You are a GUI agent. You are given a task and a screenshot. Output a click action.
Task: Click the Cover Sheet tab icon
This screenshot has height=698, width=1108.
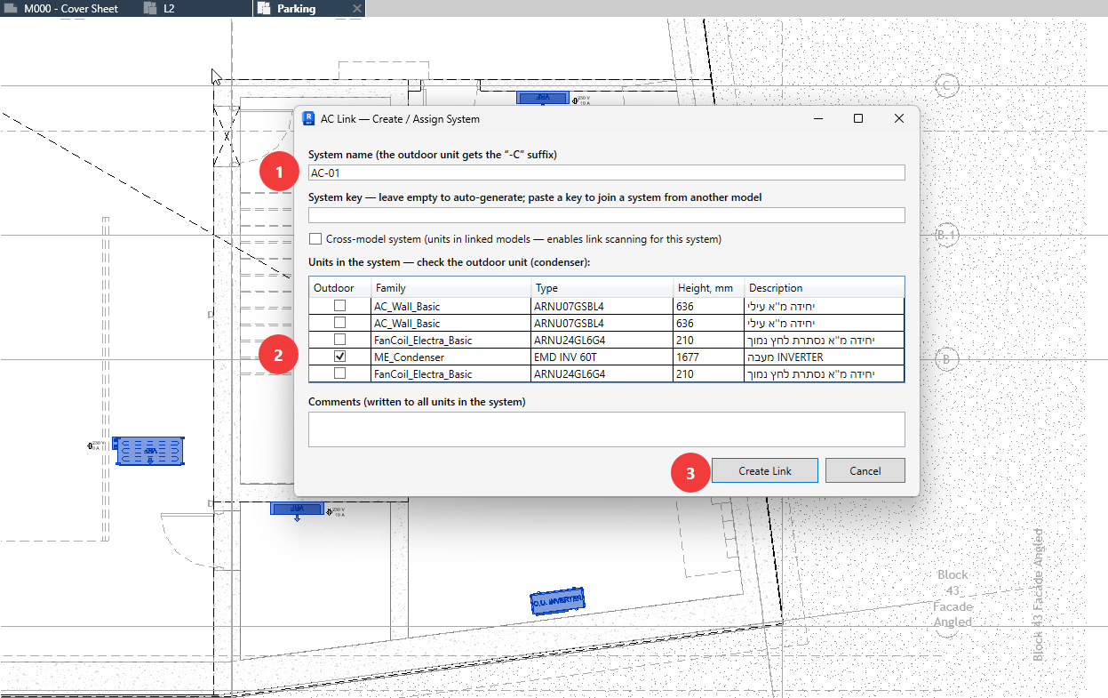point(11,8)
